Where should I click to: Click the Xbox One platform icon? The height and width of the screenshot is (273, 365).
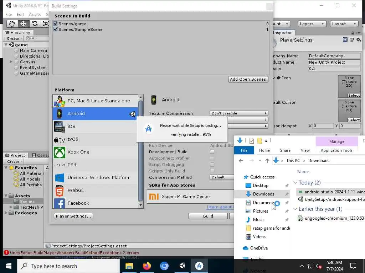coord(60,152)
